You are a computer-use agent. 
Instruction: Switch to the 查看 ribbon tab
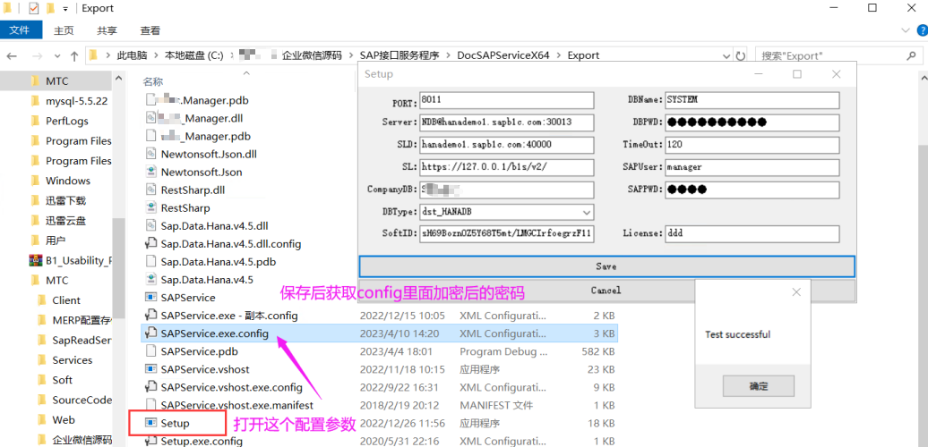pos(150,30)
